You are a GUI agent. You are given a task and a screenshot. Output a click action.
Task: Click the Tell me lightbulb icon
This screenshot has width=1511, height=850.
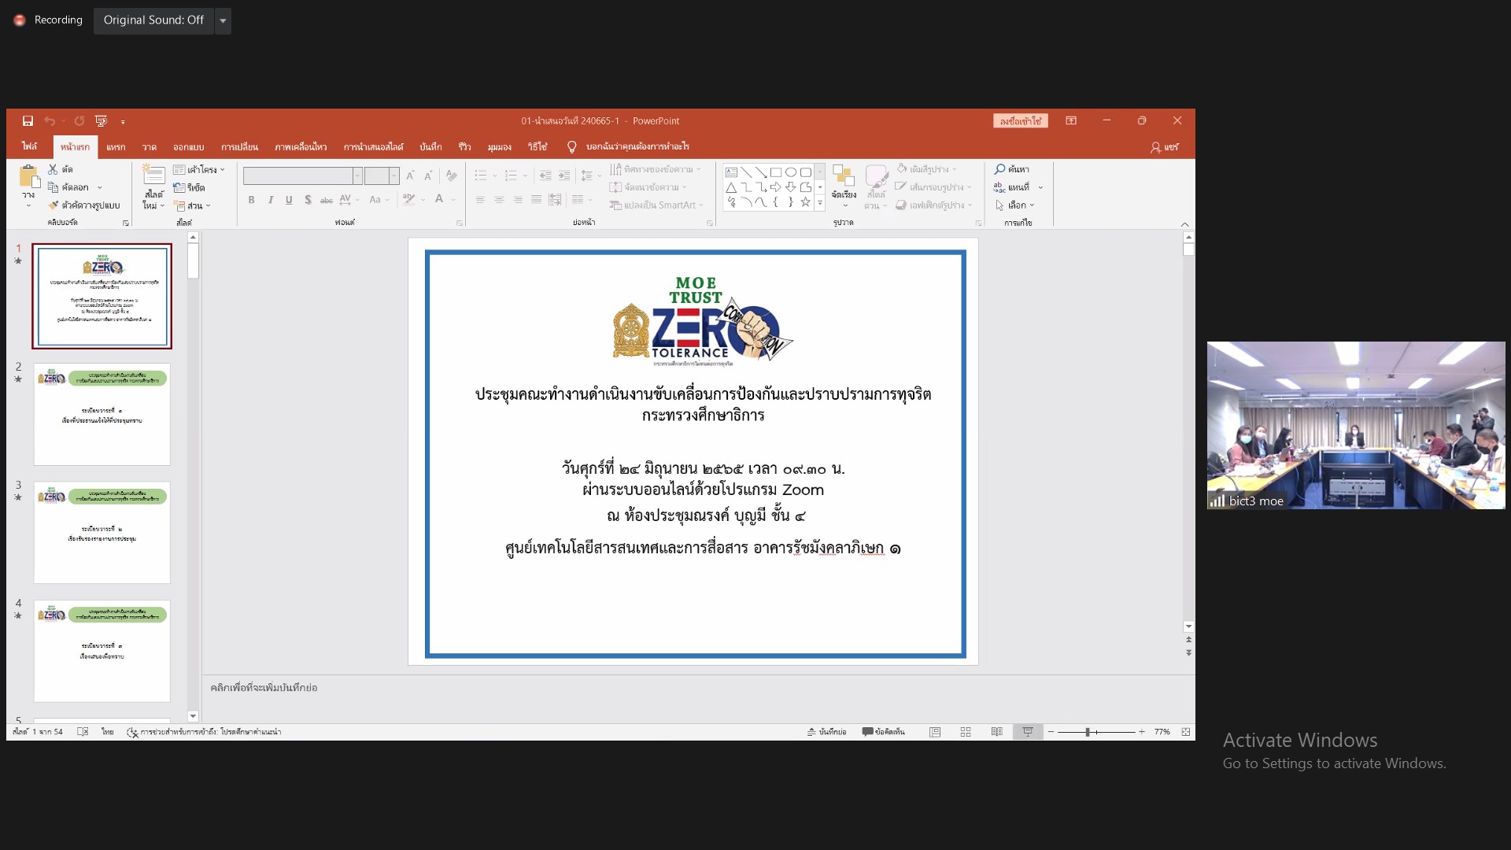pos(572,147)
